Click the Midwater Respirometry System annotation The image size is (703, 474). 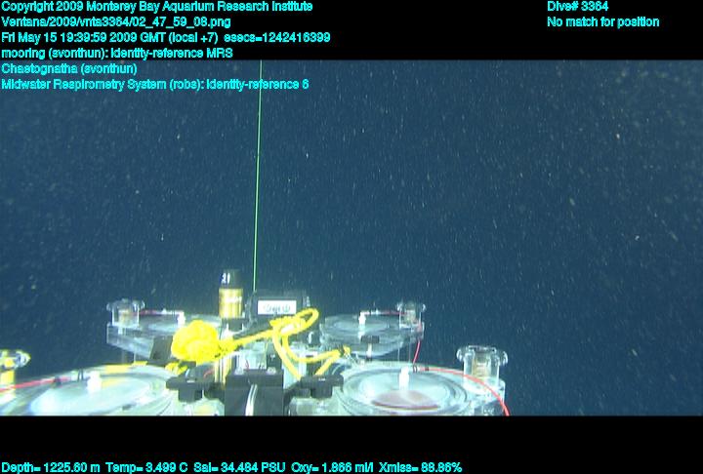[155, 84]
